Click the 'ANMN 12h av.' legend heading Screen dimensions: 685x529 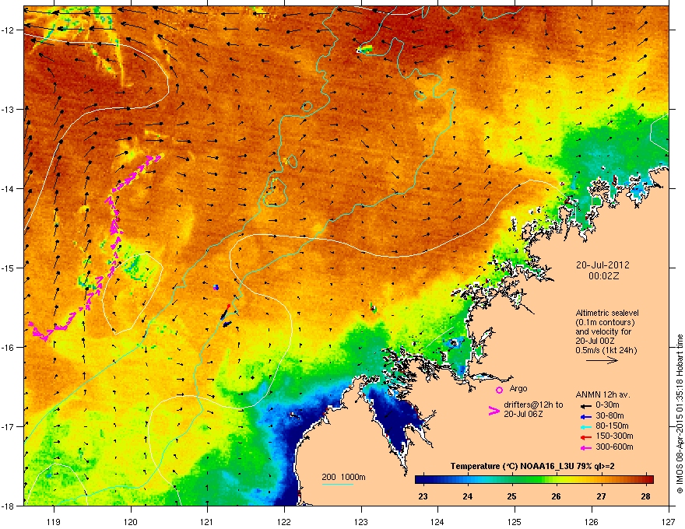pos(602,394)
